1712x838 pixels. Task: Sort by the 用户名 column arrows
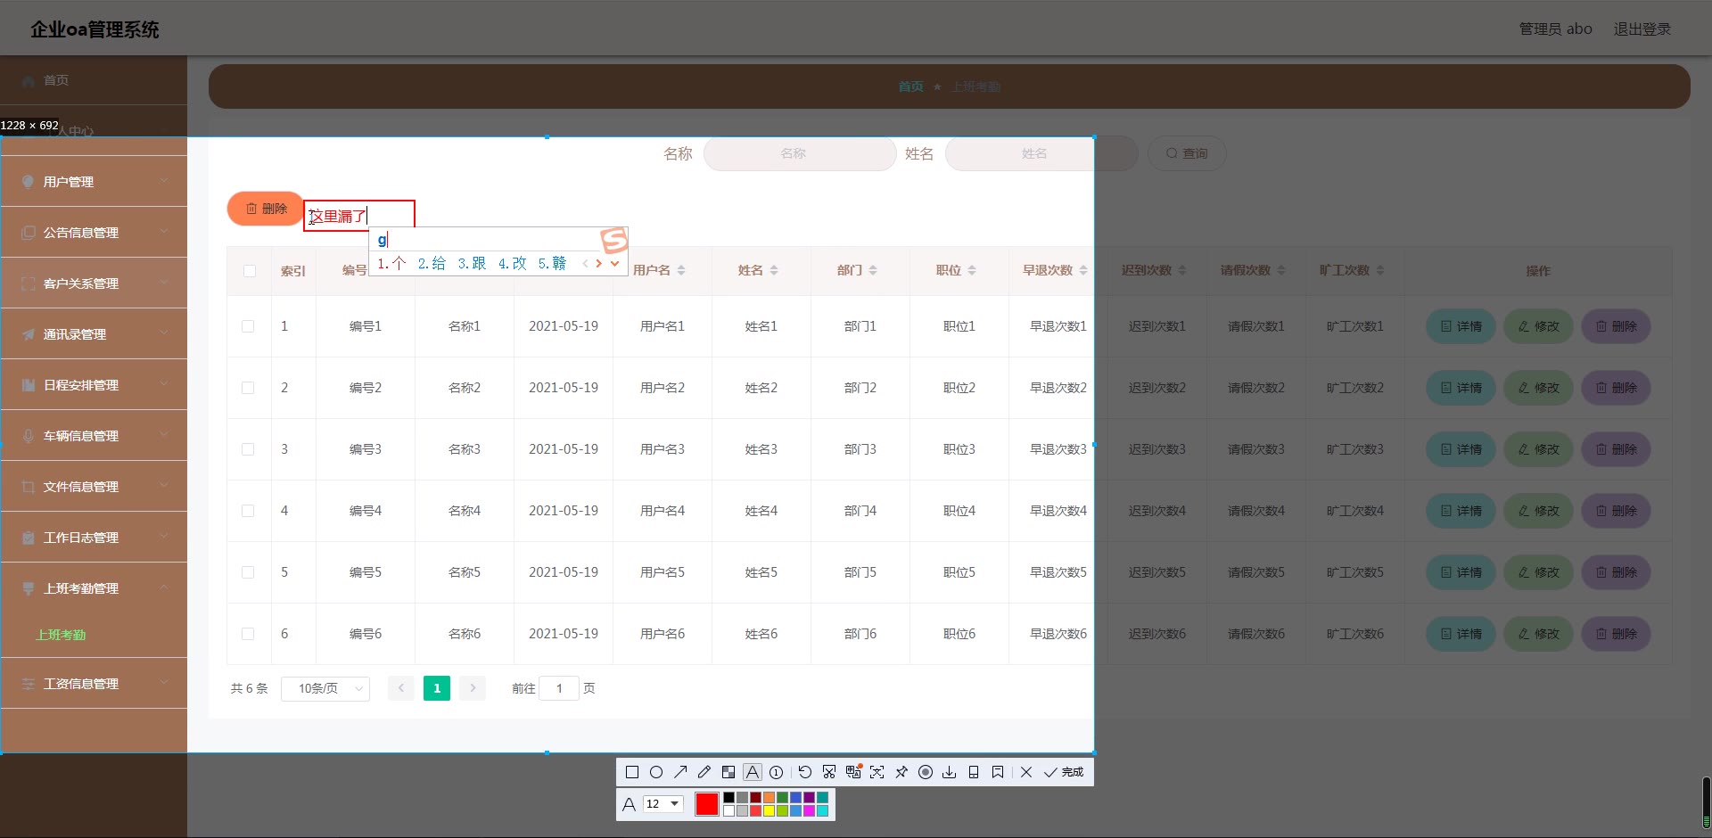coord(681,270)
